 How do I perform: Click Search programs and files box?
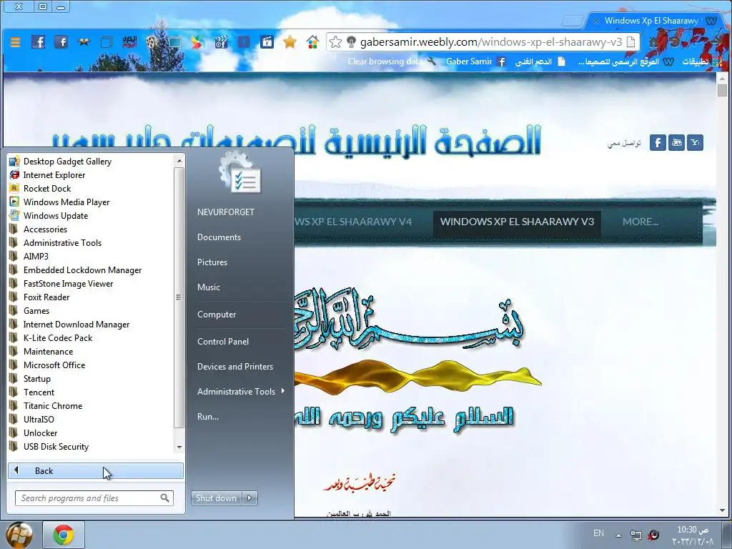click(94, 498)
